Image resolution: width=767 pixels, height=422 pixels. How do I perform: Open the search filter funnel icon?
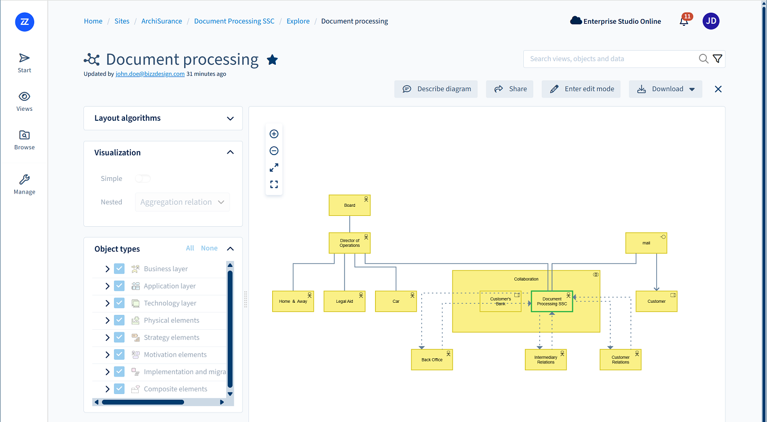tap(717, 59)
